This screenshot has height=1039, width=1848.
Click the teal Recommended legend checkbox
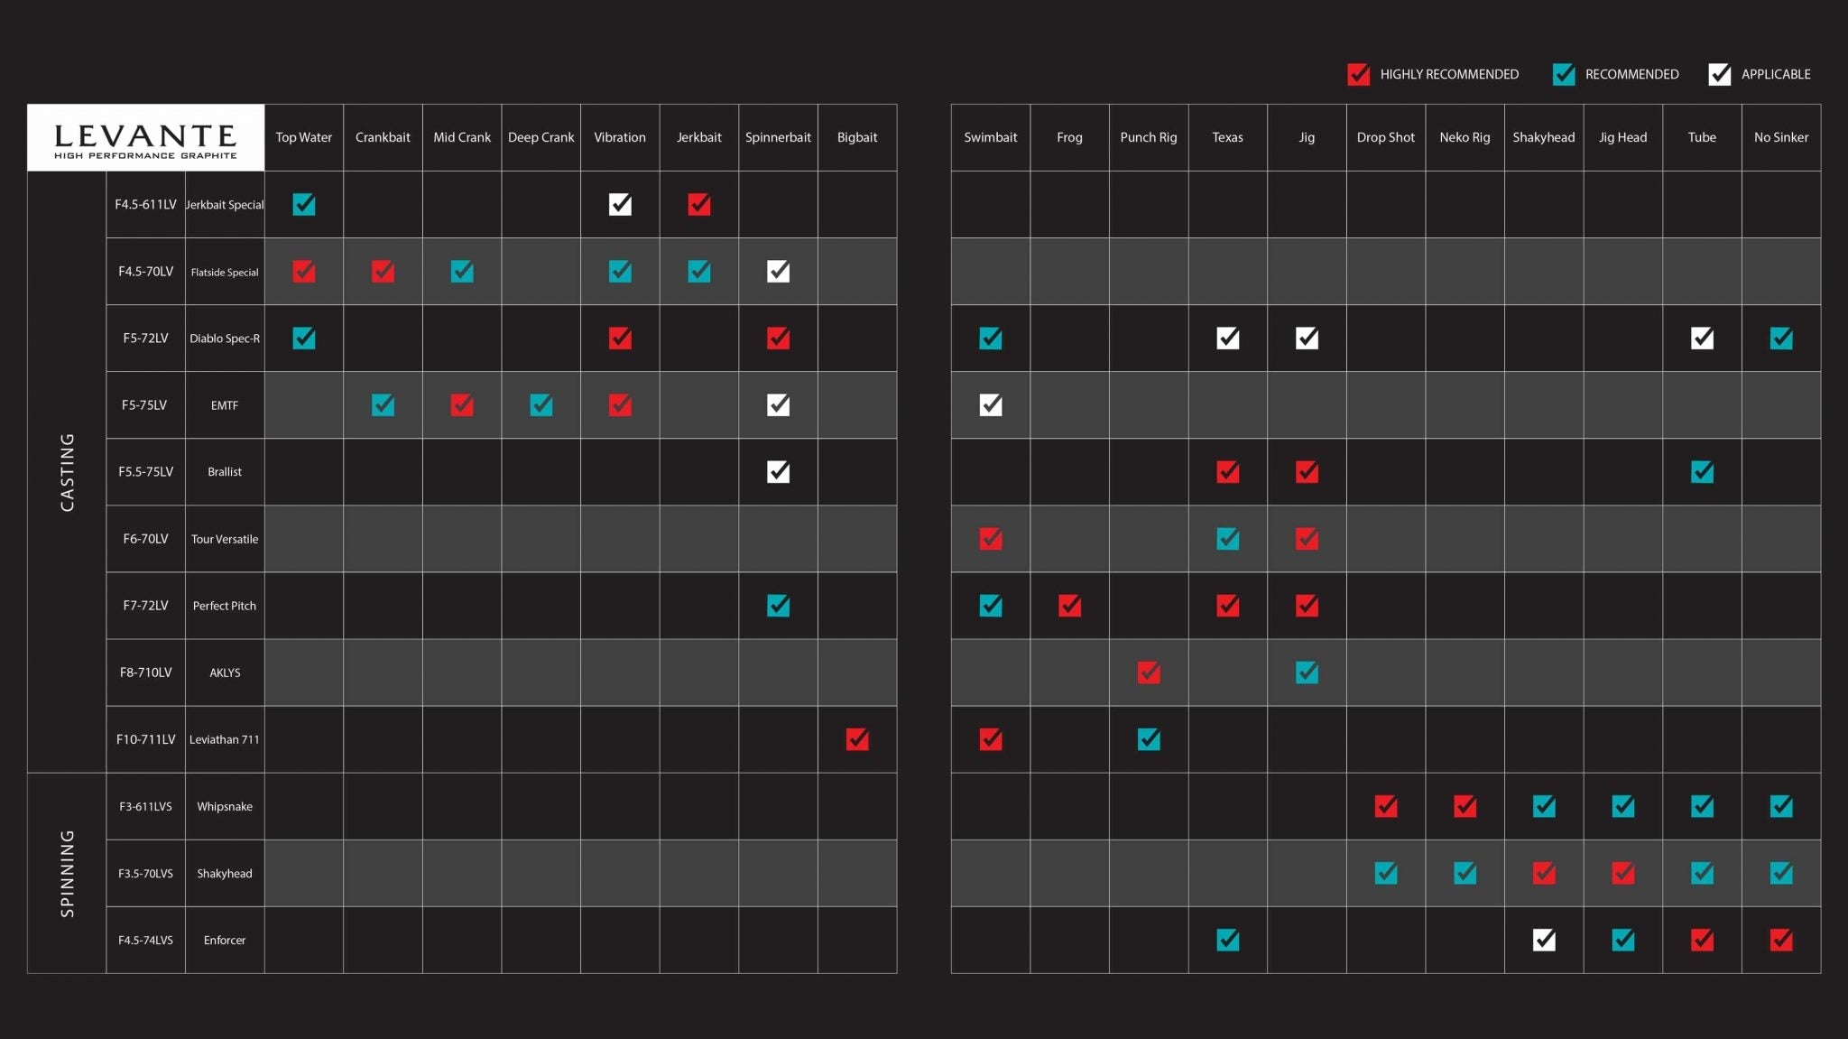click(1563, 74)
